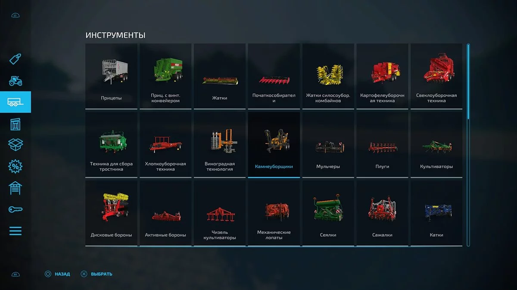Select the Камнеуборщики stone pickers tile

274,144
